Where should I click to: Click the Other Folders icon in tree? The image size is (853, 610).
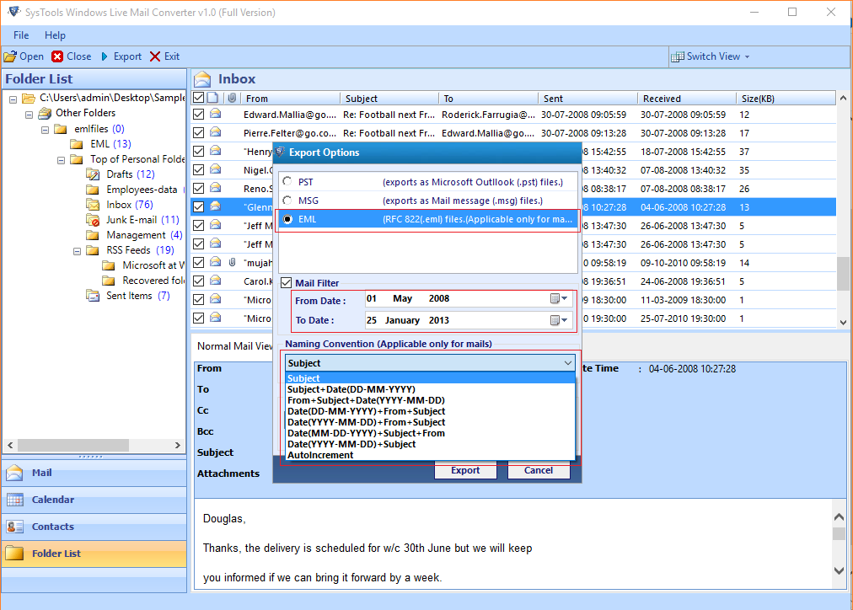[46, 113]
